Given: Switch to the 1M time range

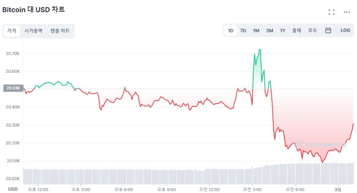Looking at the screenshot, I should click(256, 30).
